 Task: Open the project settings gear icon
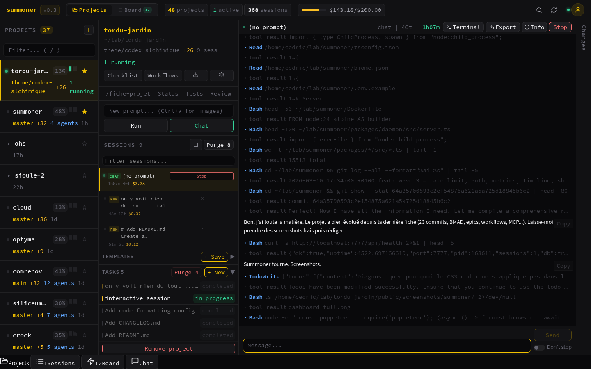coord(222,75)
